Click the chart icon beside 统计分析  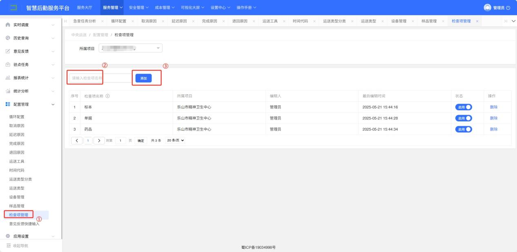pyautogui.click(x=8, y=91)
